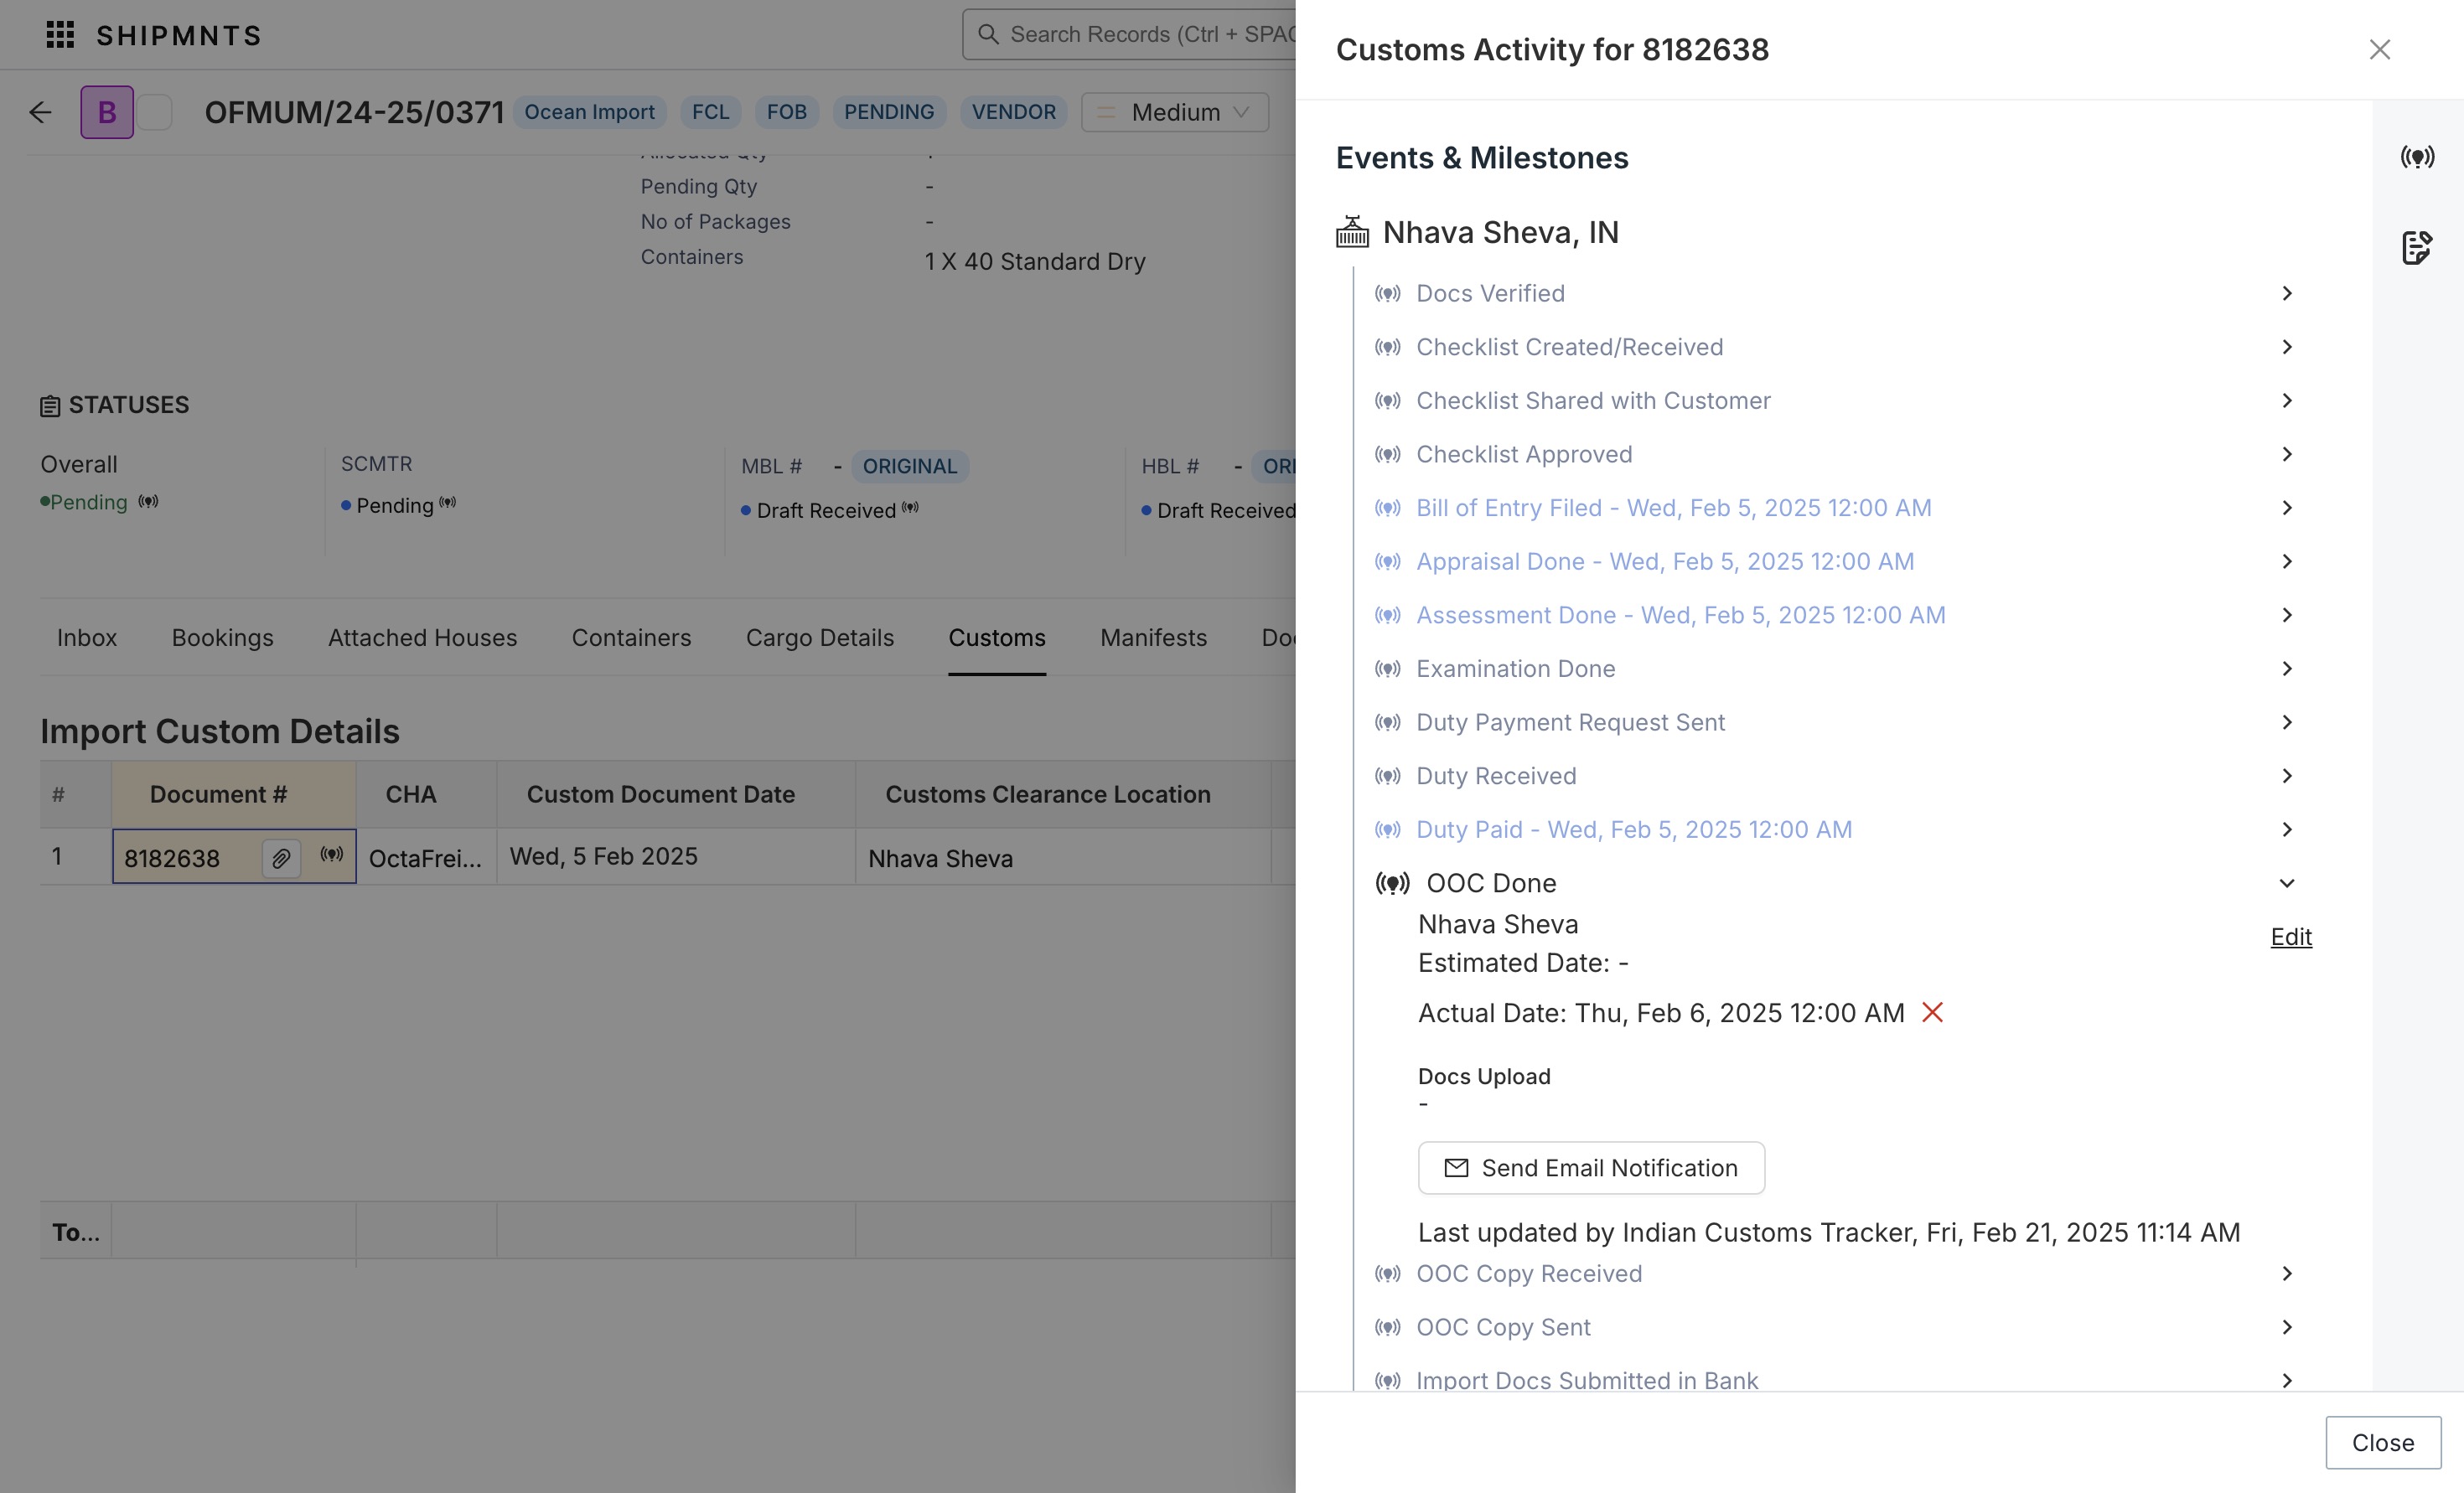Click the FOB tag
Image resolution: width=2464 pixels, height=1493 pixels.
(x=786, y=112)
